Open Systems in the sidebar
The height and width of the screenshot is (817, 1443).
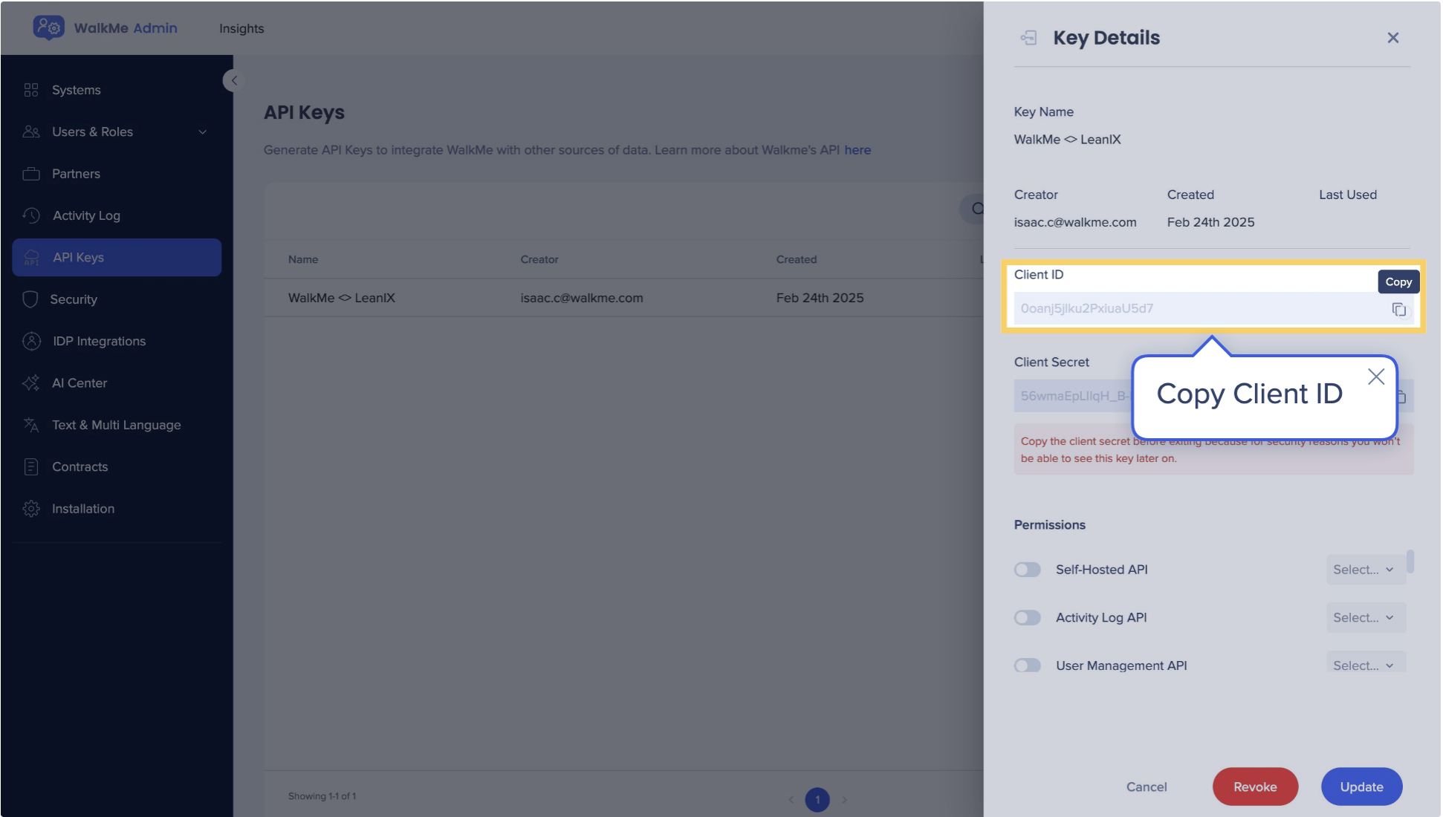[117, 90]
